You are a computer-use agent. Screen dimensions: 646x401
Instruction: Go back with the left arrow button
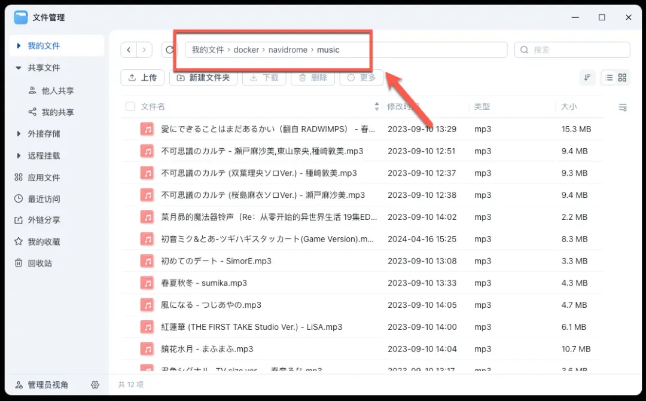pos(129,50)
